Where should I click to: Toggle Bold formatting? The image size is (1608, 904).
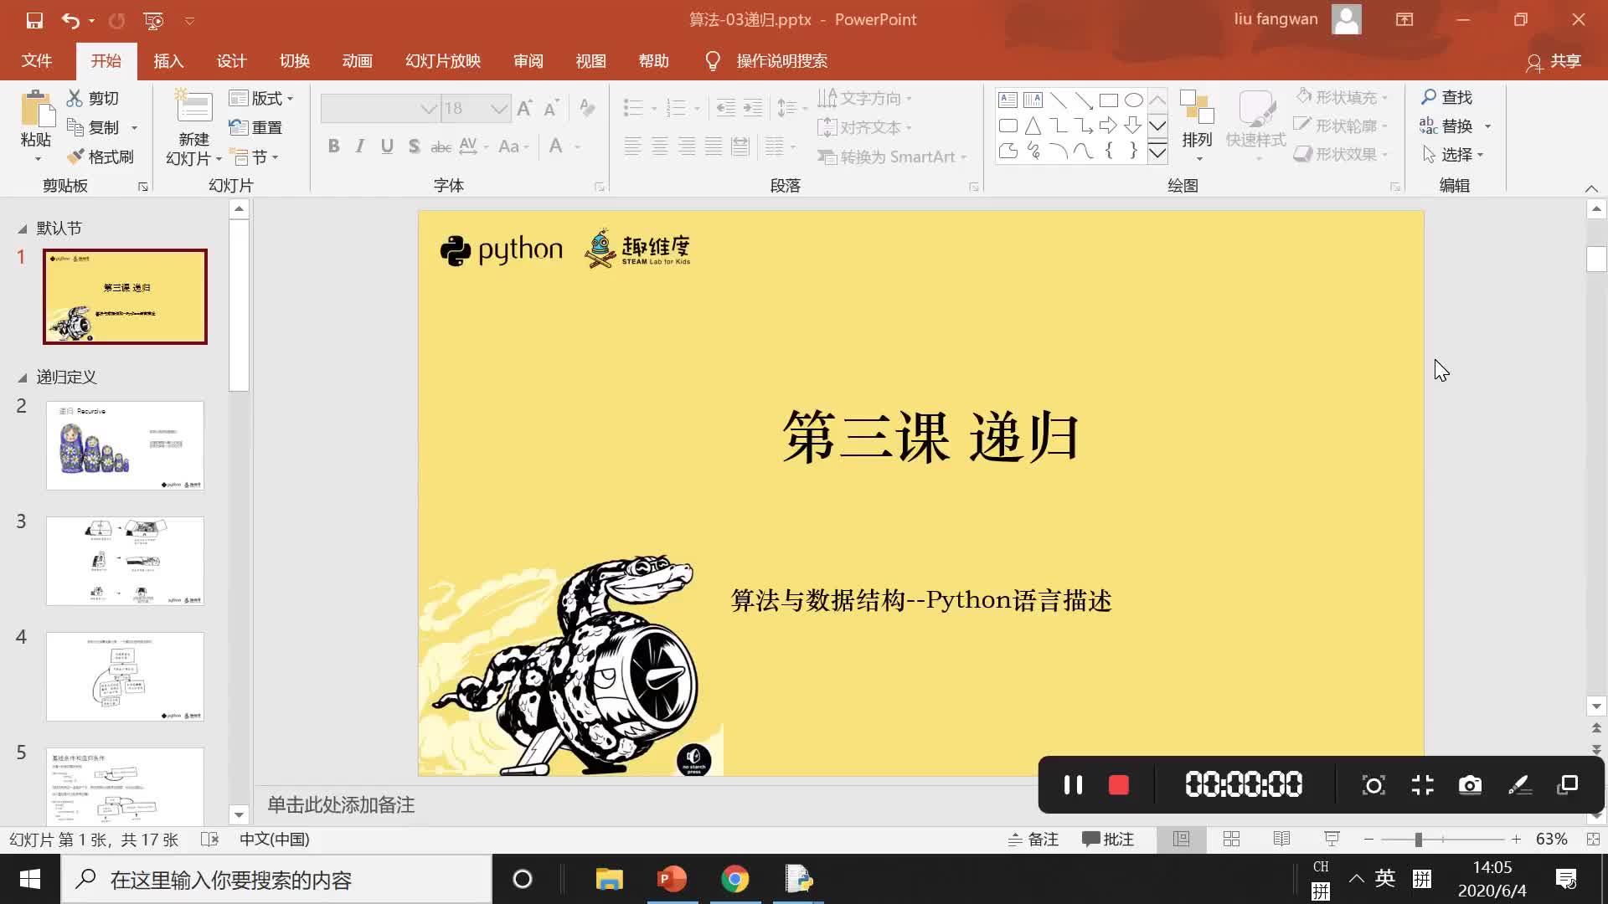(x=333, y=146)
